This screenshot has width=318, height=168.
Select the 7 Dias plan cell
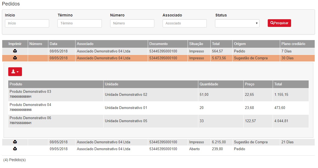coord(297,51)
